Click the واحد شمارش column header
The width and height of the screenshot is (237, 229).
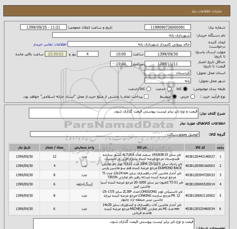pyautogui.click(x=84, y=148)
